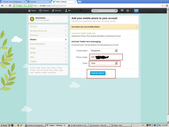Open direct messages envelope icon

(x=122, y=10)
